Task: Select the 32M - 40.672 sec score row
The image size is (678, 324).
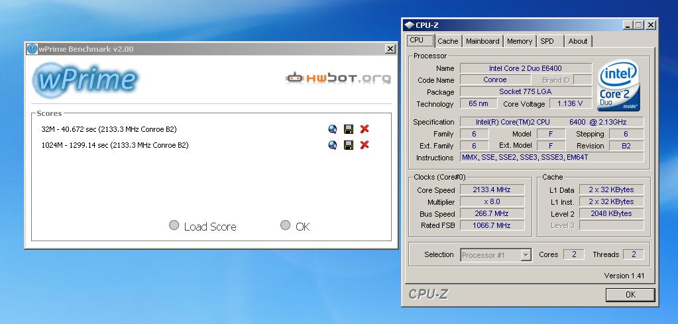Action: (109, 129)
